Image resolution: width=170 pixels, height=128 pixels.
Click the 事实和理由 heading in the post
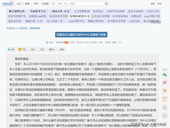(22, 59)
